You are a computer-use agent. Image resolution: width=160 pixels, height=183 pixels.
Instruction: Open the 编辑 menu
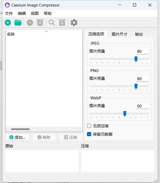point(22,13)
